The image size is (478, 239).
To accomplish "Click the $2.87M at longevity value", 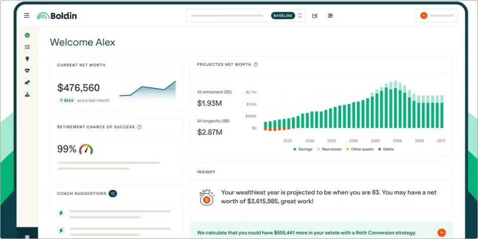I will (210, 132).
